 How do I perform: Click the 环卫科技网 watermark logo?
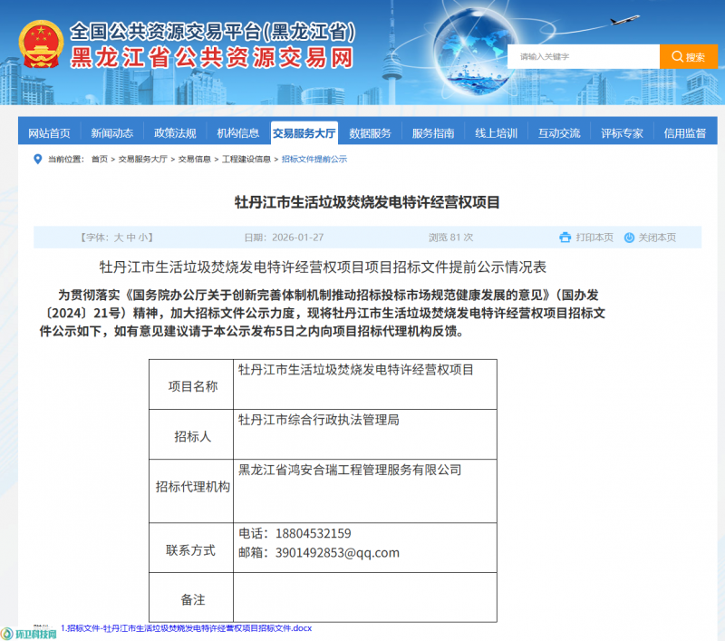click(x=30, y=633)
